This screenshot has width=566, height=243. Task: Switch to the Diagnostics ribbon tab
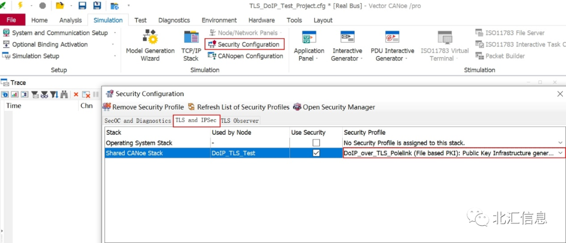174,20
